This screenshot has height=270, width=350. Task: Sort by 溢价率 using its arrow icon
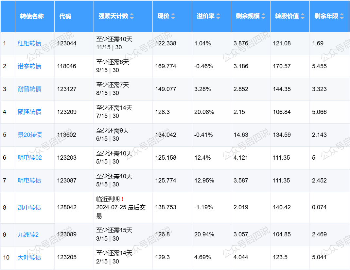click(x=218, y=16)
